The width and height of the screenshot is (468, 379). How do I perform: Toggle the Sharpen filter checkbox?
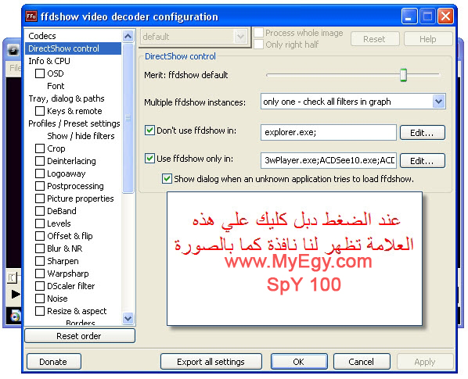pos(40,261)
